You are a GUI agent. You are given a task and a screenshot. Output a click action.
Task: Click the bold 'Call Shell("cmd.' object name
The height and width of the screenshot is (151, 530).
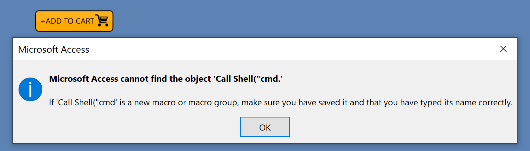(x=248, y=79)
